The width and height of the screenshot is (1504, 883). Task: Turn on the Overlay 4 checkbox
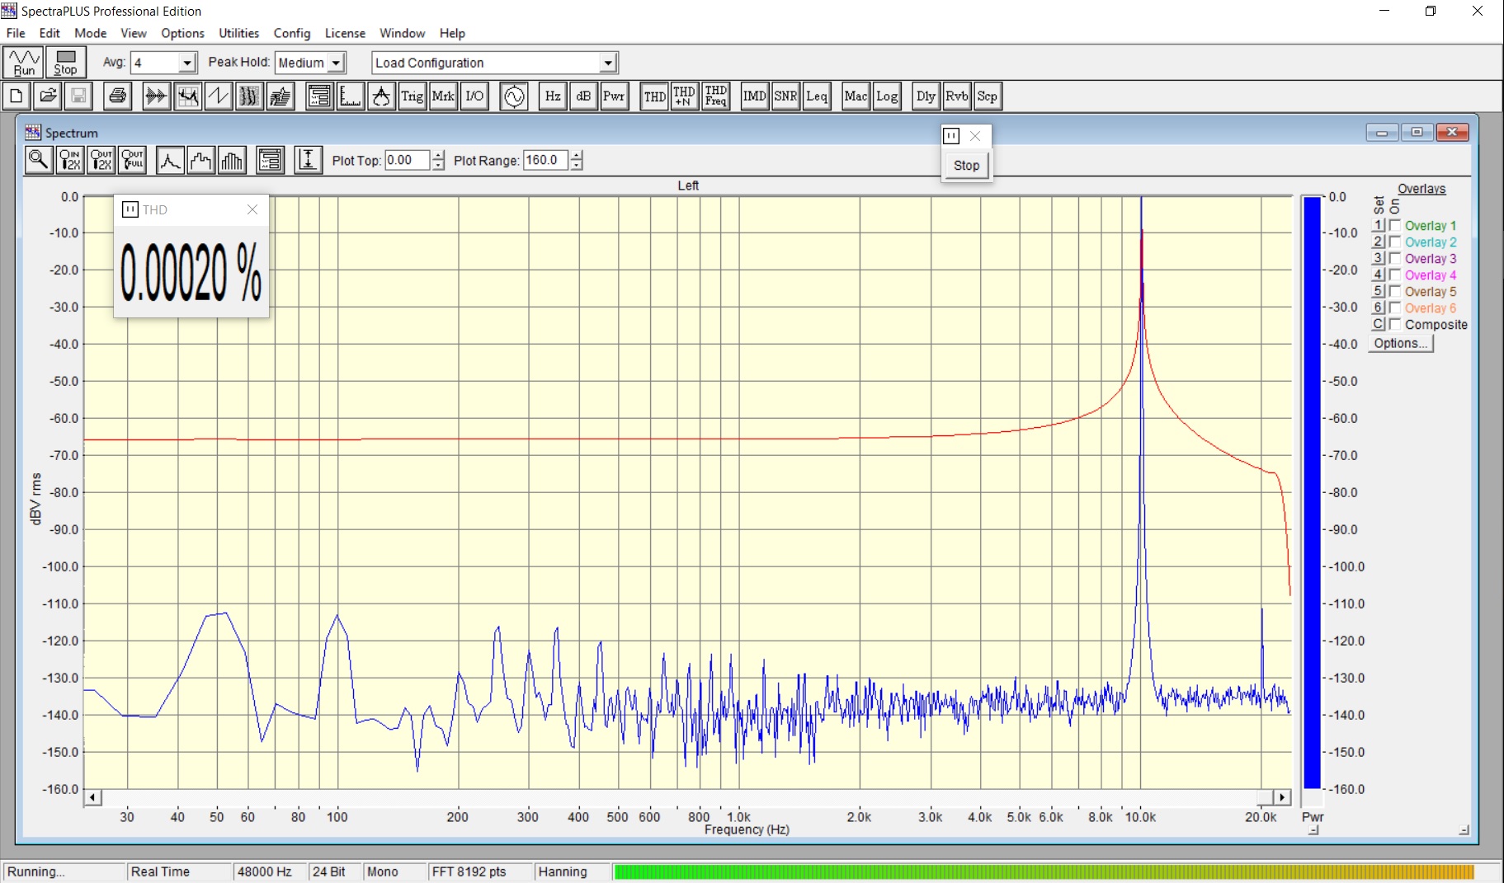tap(1395, 275)
